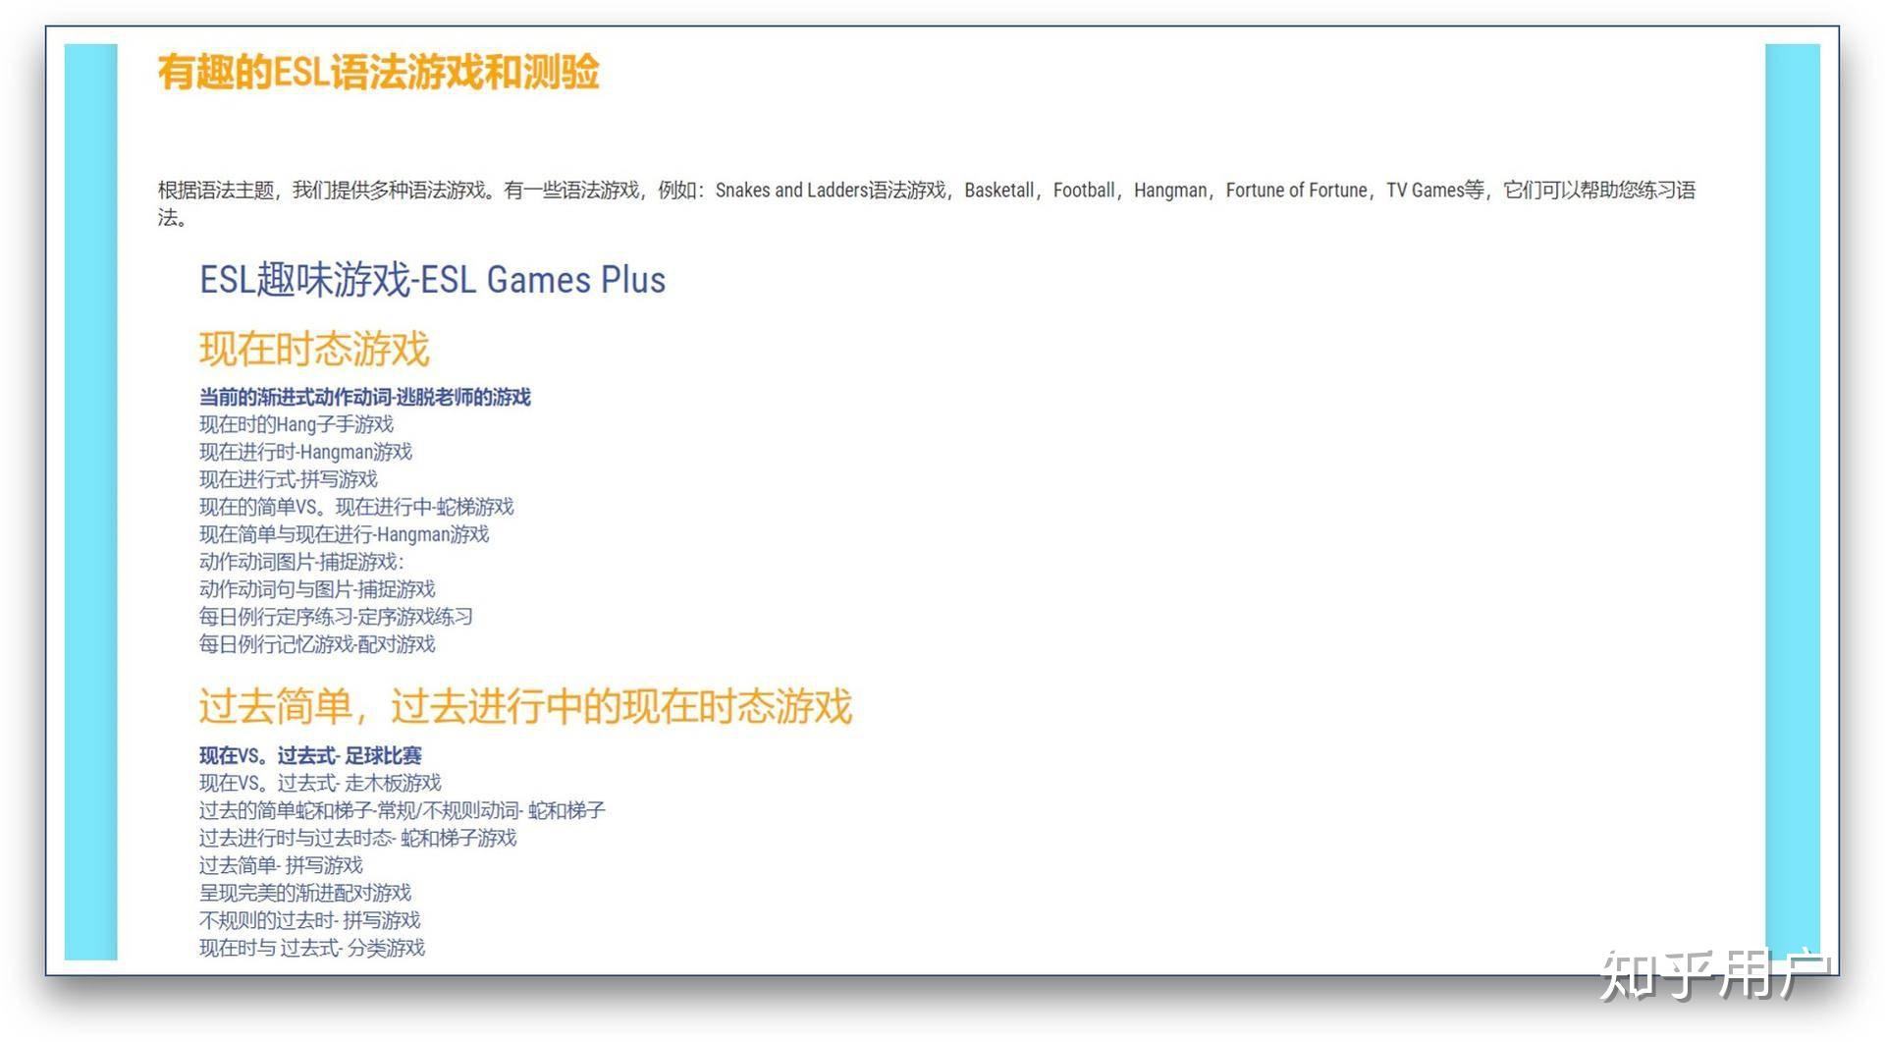1885x1042 pixels.
Task: Open the 现在时的Hang子手游戏 link
Action: point(296,425)
